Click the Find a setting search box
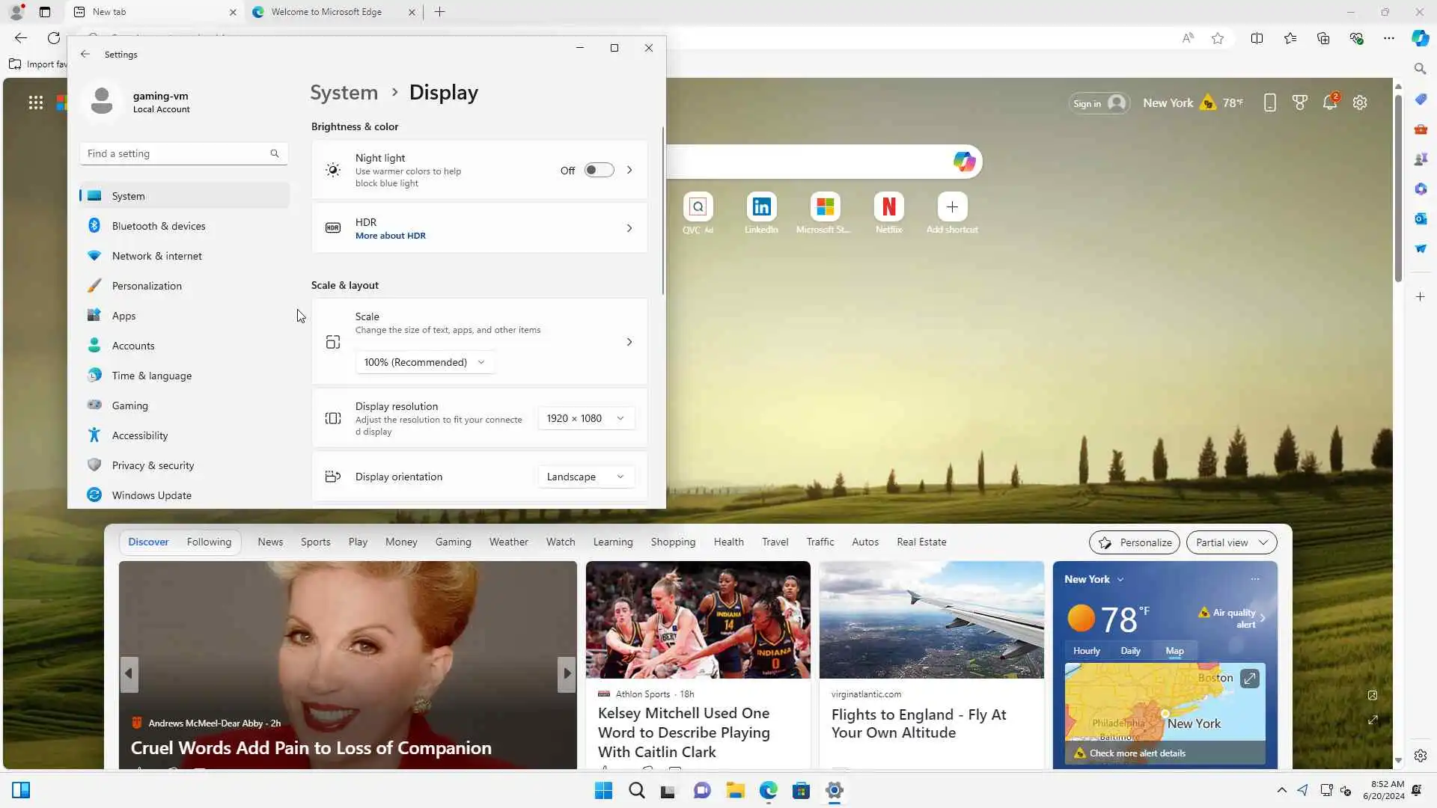This screenshot has width=1437, height=808. (x=180, y=153)
